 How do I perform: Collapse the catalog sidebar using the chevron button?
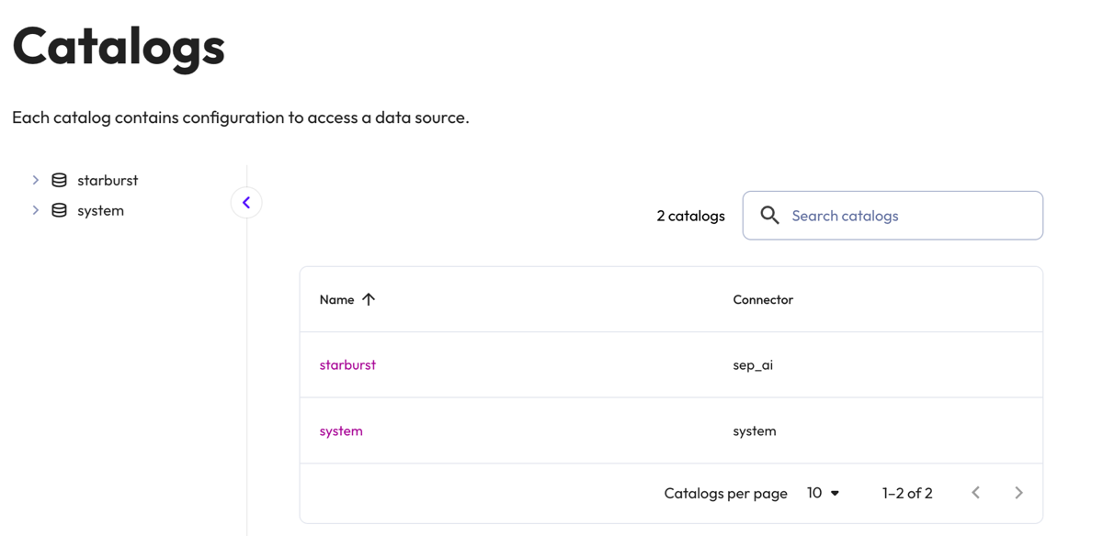245,202
